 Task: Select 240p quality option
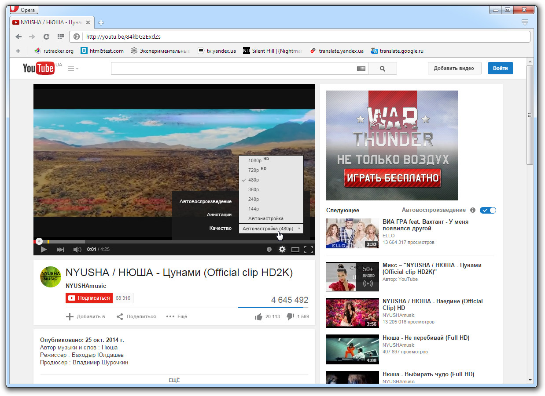[x=271, y=199]
